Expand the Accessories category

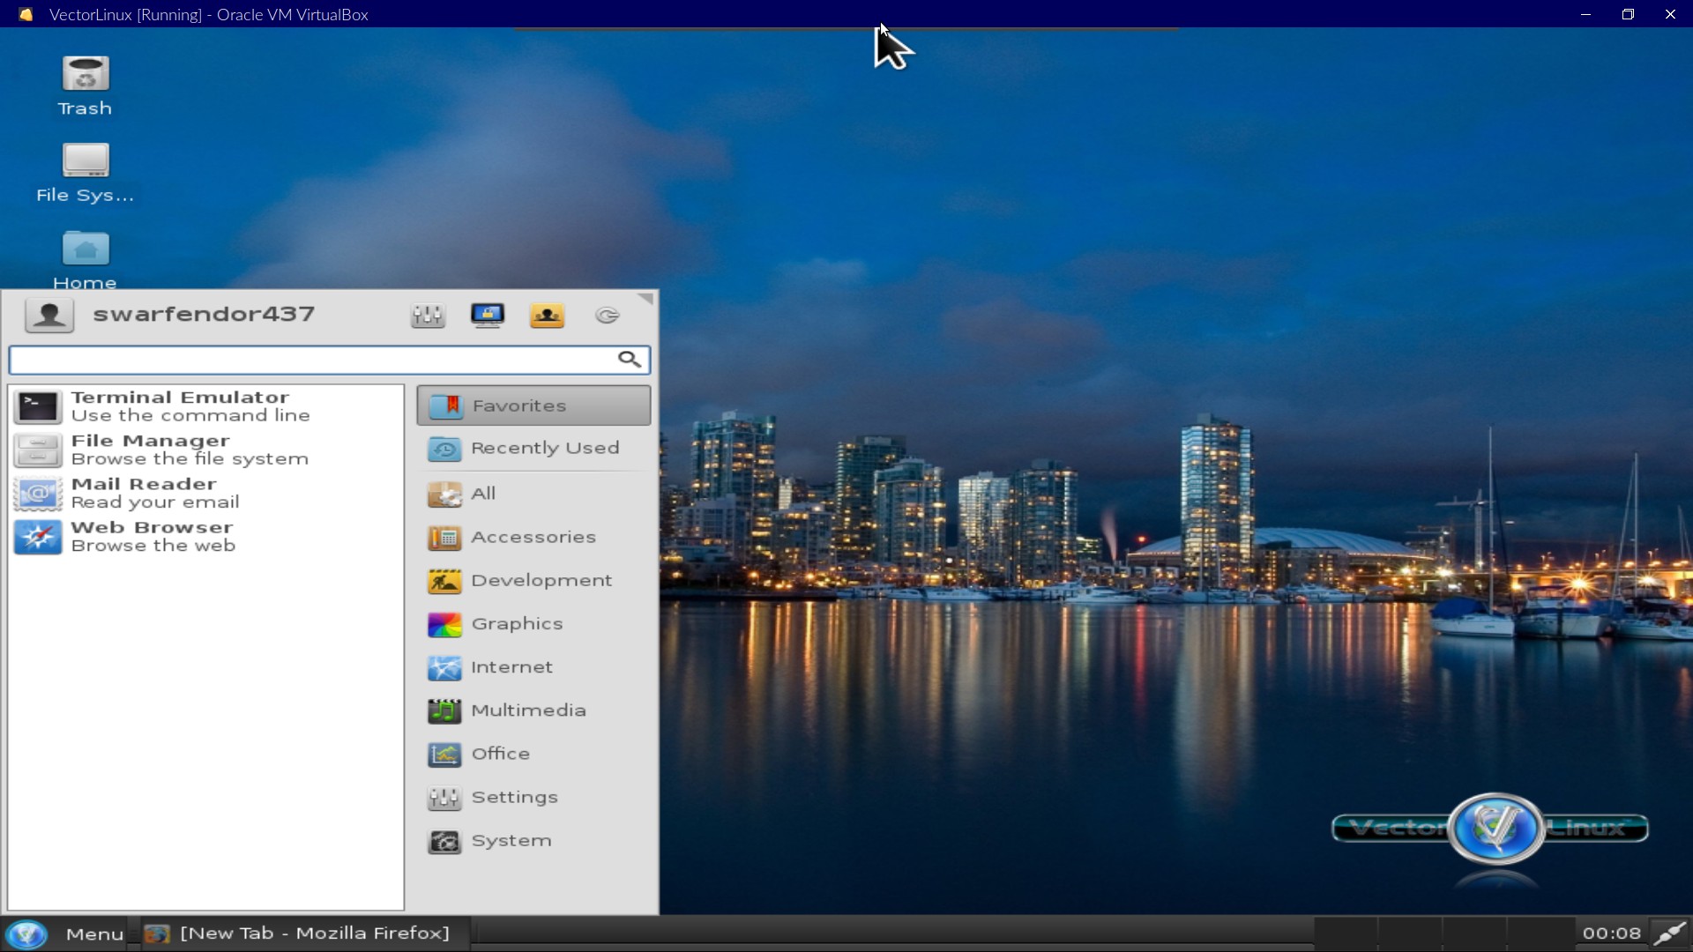533,537
